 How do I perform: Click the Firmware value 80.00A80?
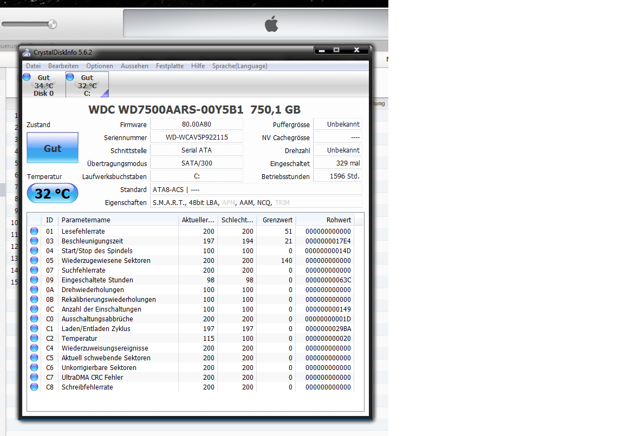[x=197, y=124]
